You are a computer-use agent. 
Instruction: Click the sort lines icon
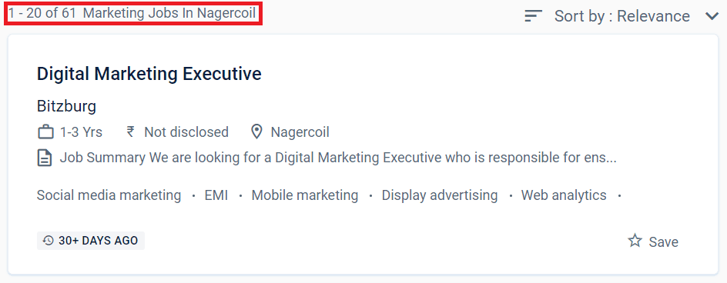click(533, 16)
